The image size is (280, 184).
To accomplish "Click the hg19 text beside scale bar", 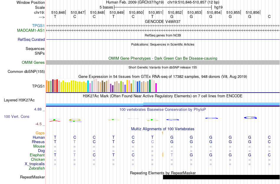I will 218,7.
